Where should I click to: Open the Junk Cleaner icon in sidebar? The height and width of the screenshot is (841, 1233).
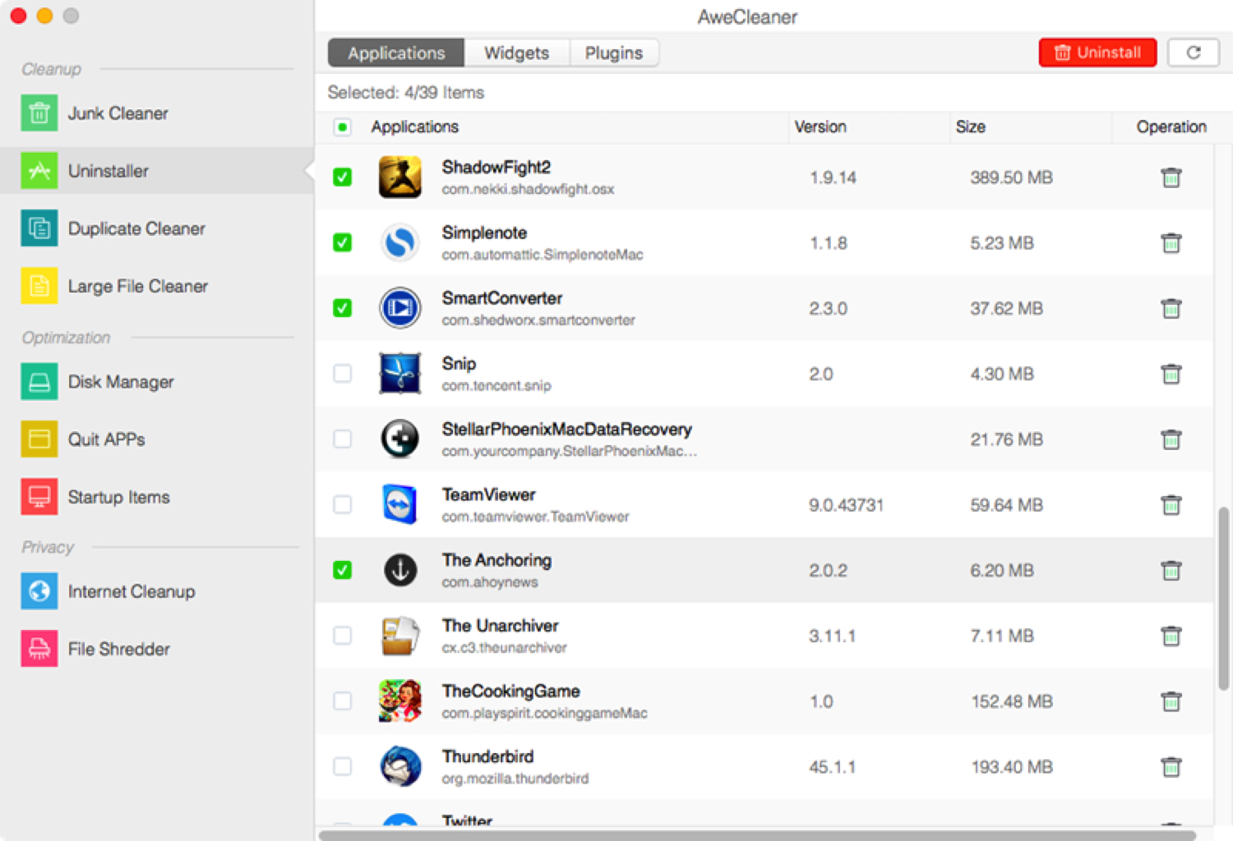click(39, 113)
